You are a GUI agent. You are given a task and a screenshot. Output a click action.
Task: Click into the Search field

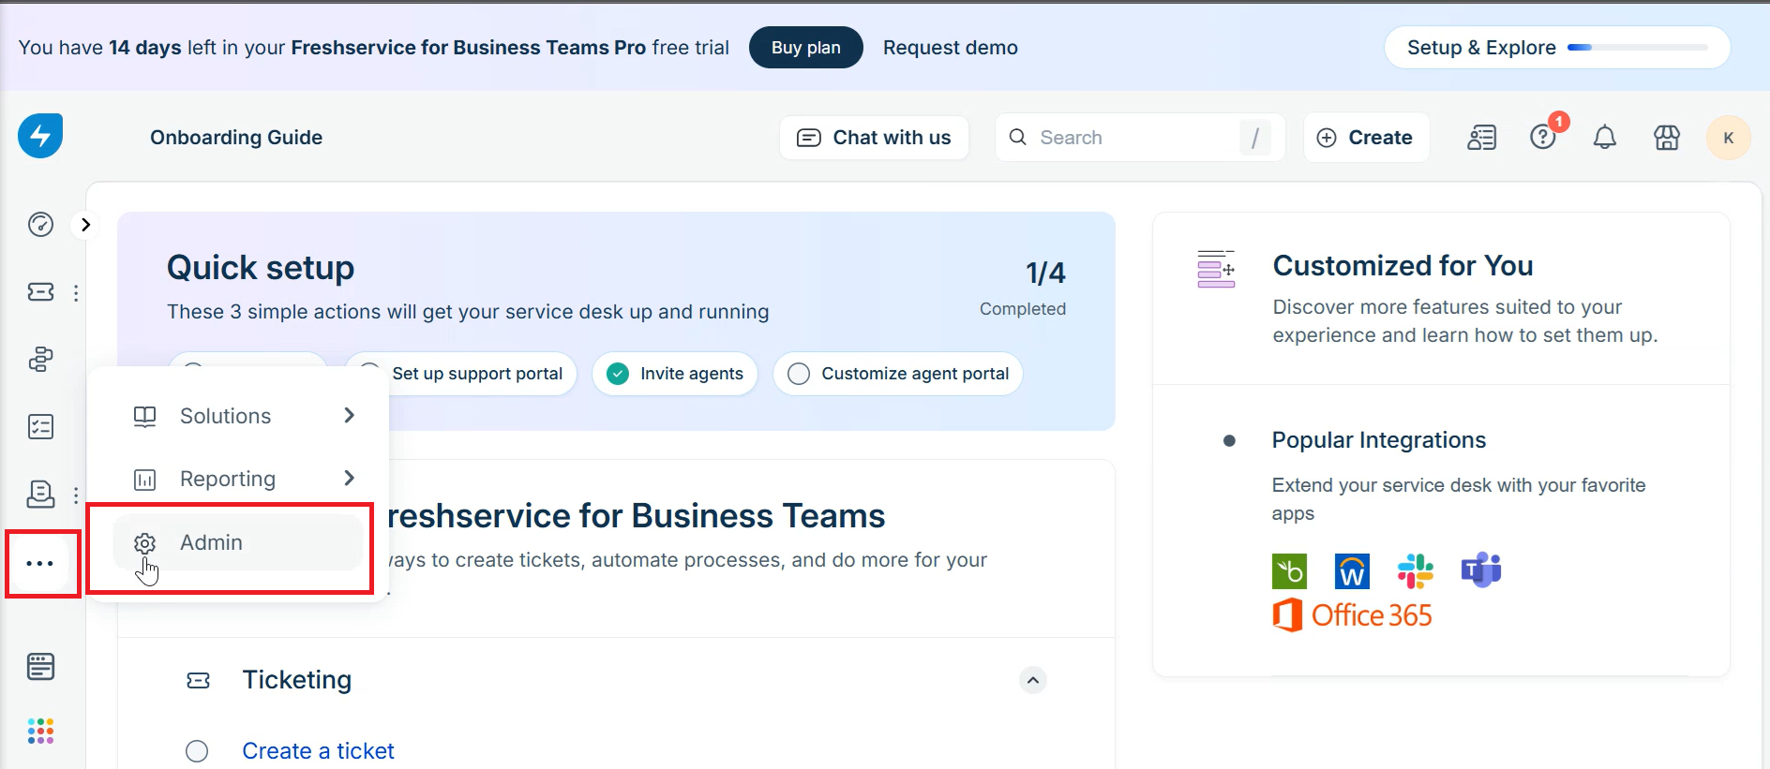(x=1139, y=138)
